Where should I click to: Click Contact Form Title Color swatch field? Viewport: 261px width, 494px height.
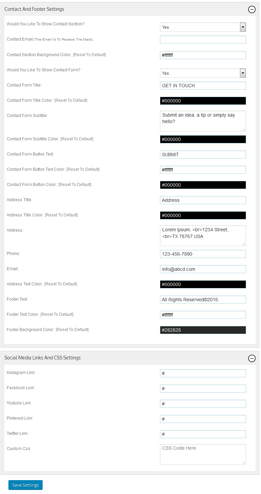pyautogui.click(x=203, y=101)
